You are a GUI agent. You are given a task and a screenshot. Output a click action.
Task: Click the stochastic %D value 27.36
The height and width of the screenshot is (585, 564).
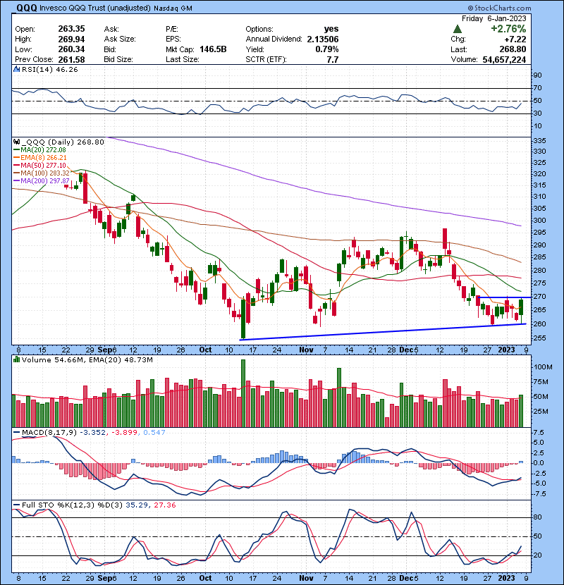pyautogui.click(x=164, y=505)
